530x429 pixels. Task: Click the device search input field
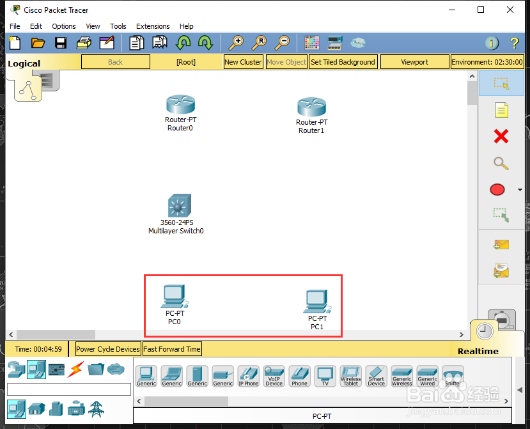point(69,389)
